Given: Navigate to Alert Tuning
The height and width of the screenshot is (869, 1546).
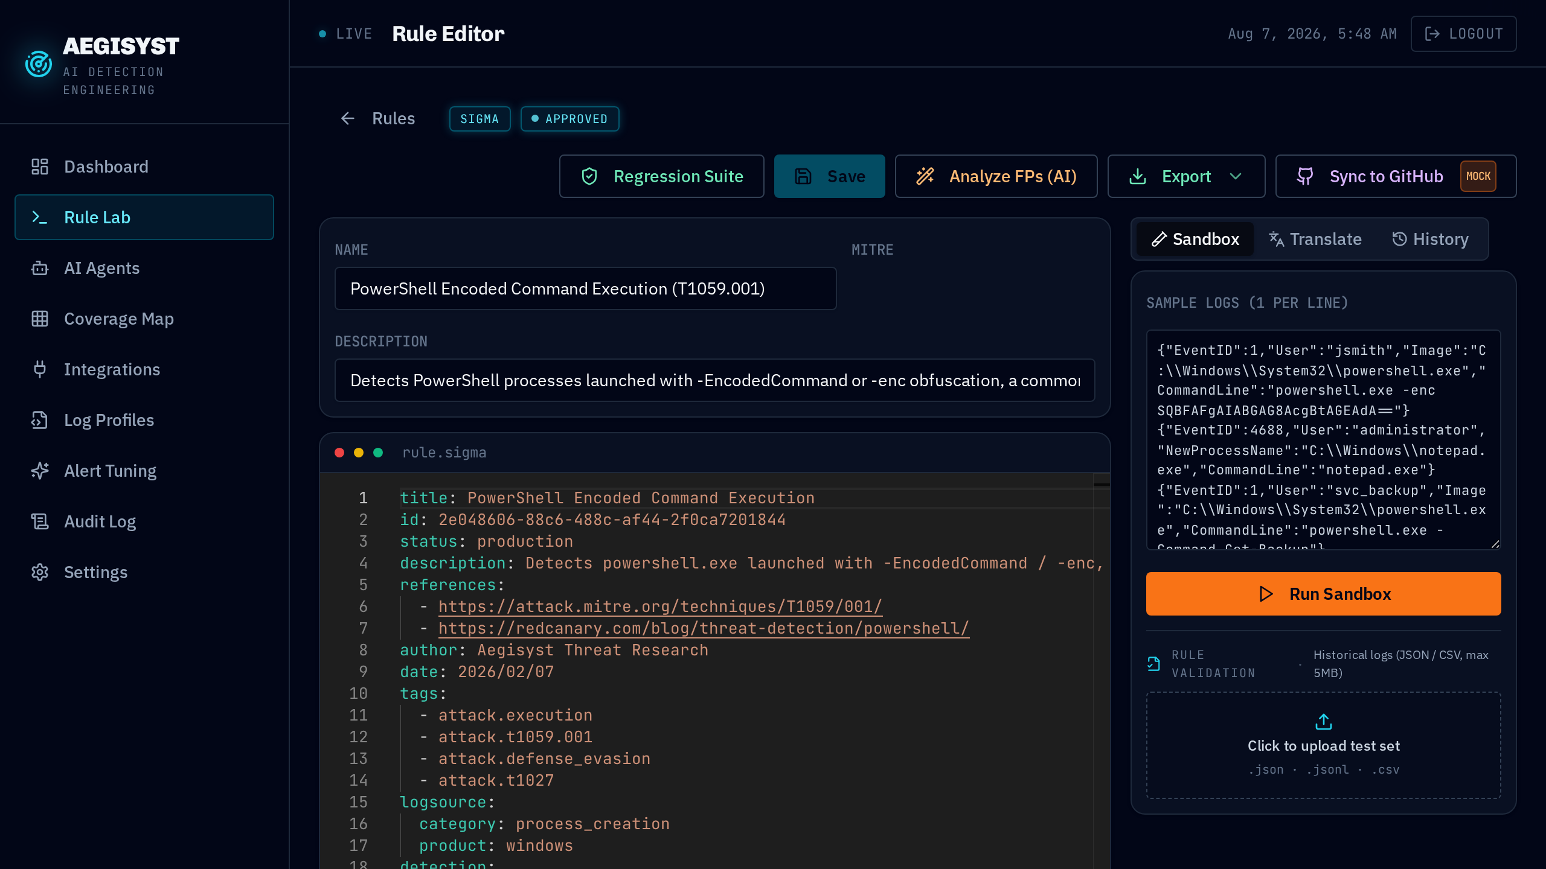Looking at the screenshot, I should [144, 471].
